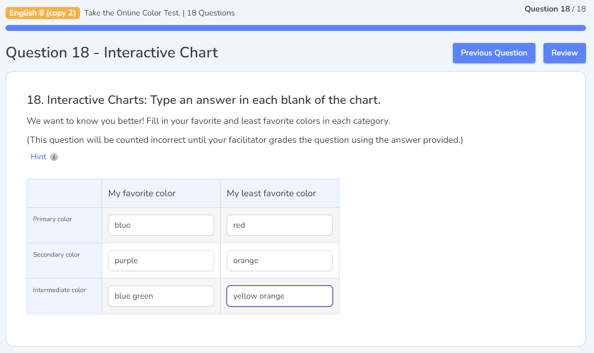Viewport: 594px width, 353px height.
Task: Click the blue quiz progress bar
Action: pyautogui.click(x=295, y=28)
